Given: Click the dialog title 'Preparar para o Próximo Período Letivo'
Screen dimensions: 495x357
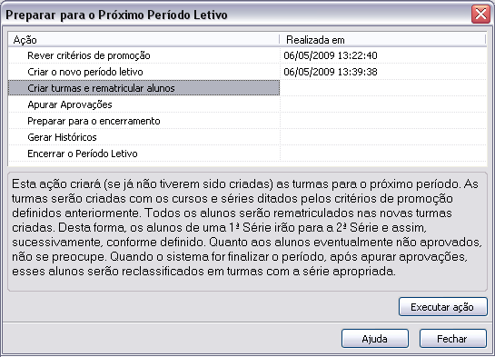Looking at the screenshot, I should (x=116, y=15).
